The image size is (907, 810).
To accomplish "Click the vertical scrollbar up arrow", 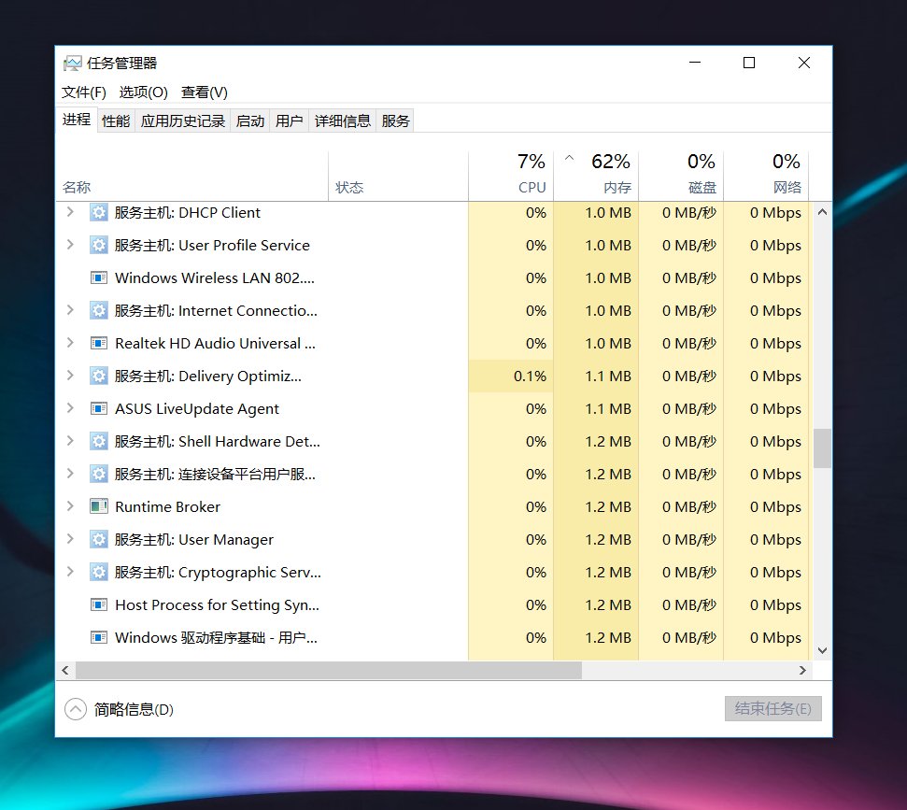I will [x=822, y=212].
